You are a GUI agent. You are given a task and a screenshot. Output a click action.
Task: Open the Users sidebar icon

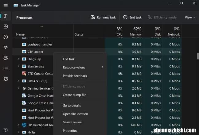click(x=6, y=58)
